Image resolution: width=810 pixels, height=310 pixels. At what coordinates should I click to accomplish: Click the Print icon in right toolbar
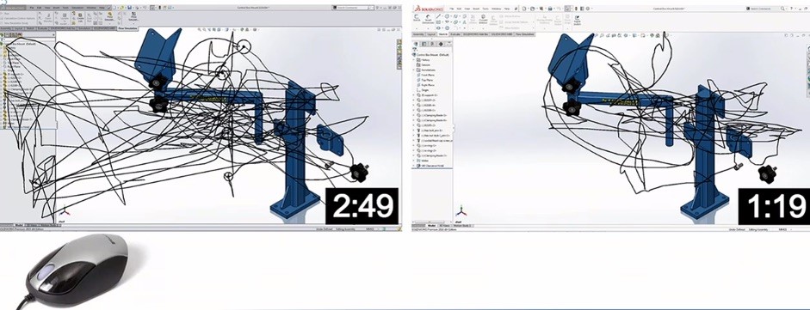coord(550,9)
